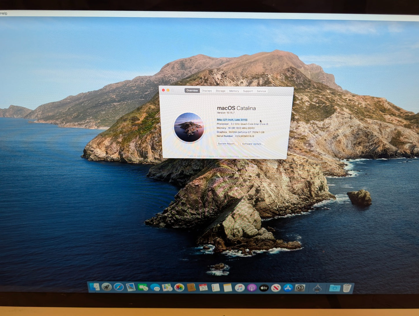This screenshot has width=419, height=316.
Task: Open App Store from the Dock
Action: pos(288,288)
